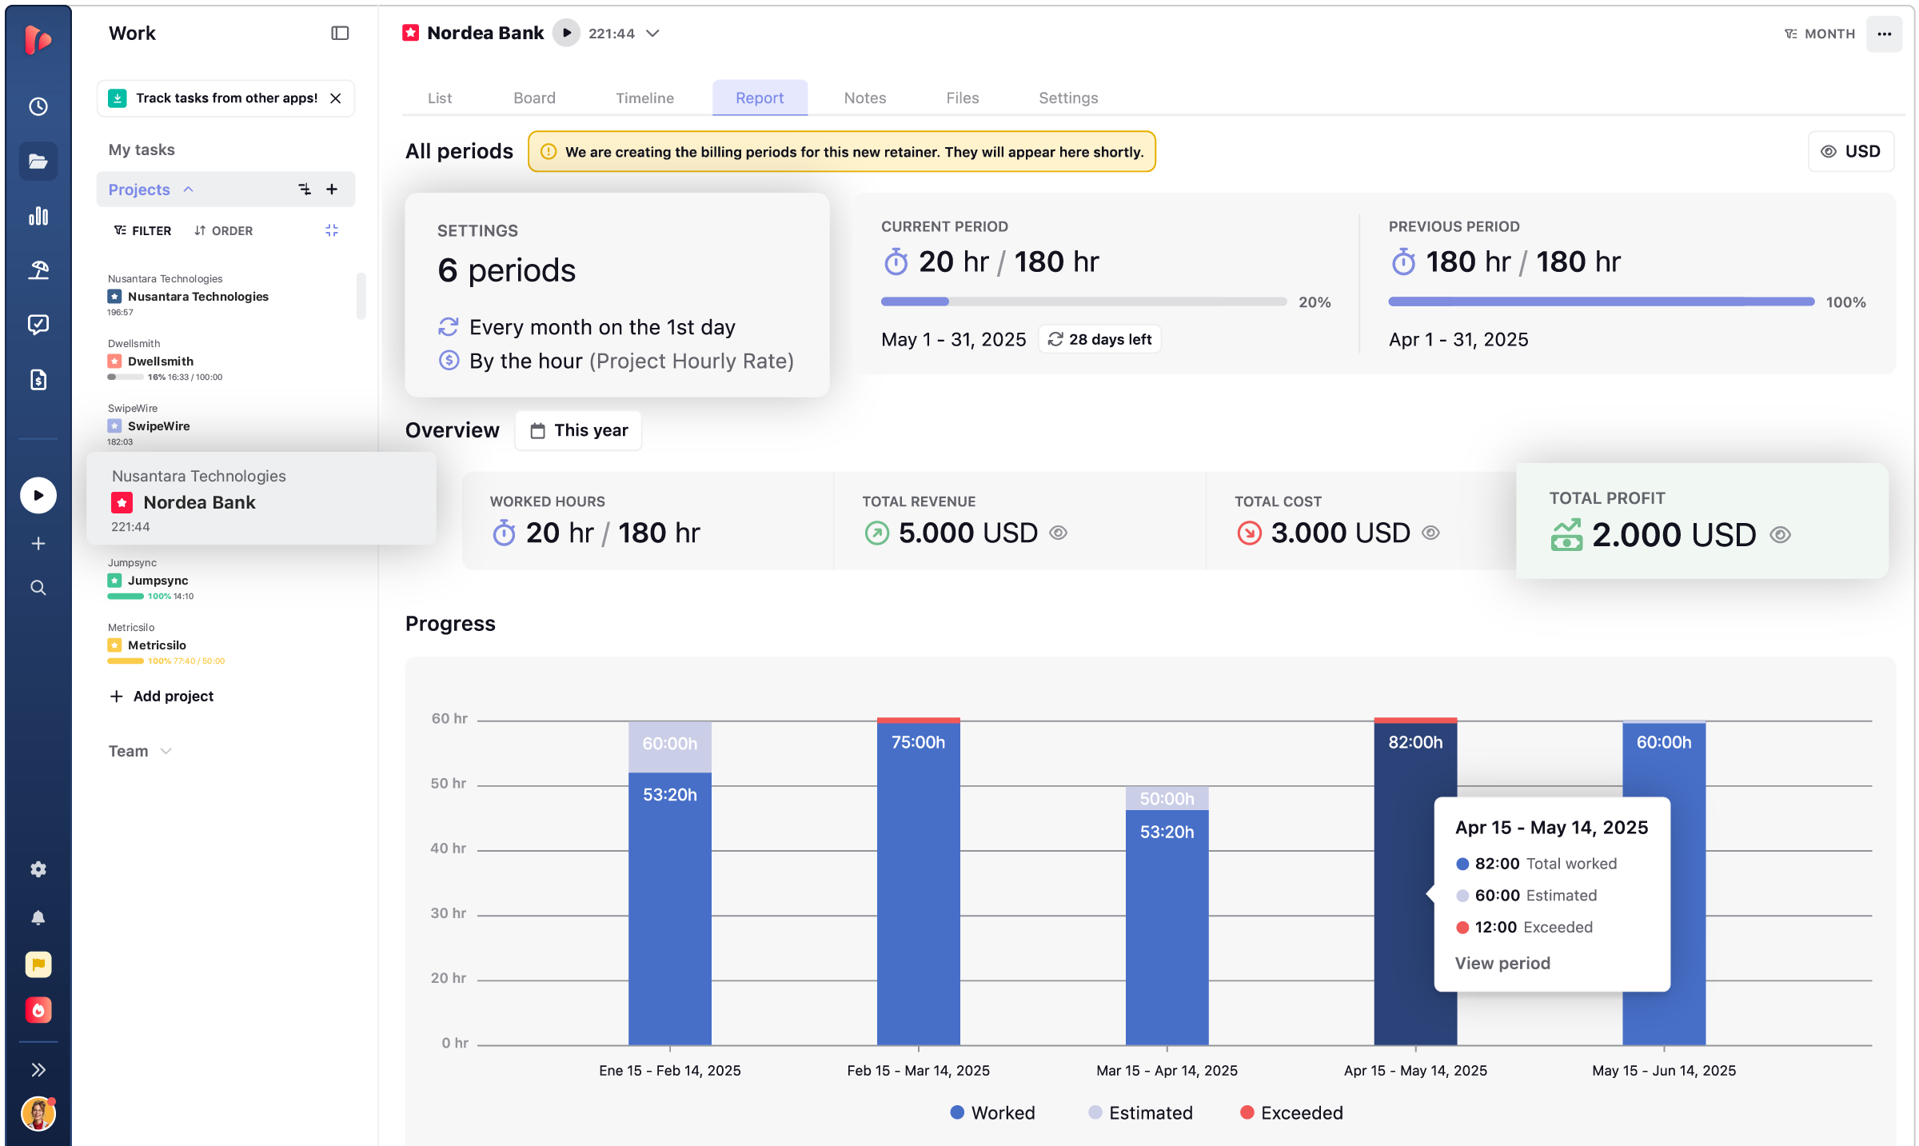Toggle eye icon beside Total Profit
The image size is (1919, 1146).
1781,535
